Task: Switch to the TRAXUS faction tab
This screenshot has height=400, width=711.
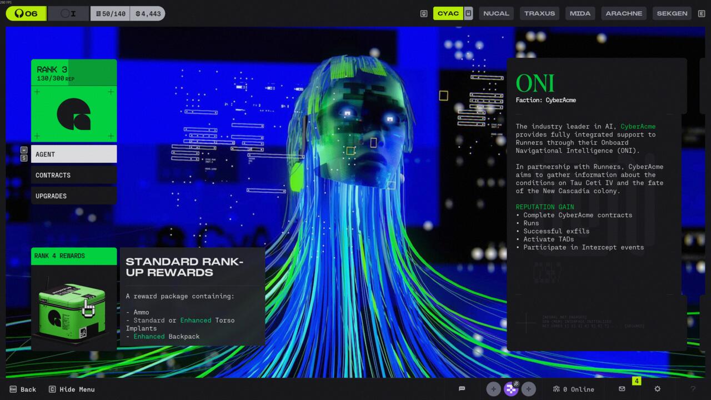Action: [539, 13]
